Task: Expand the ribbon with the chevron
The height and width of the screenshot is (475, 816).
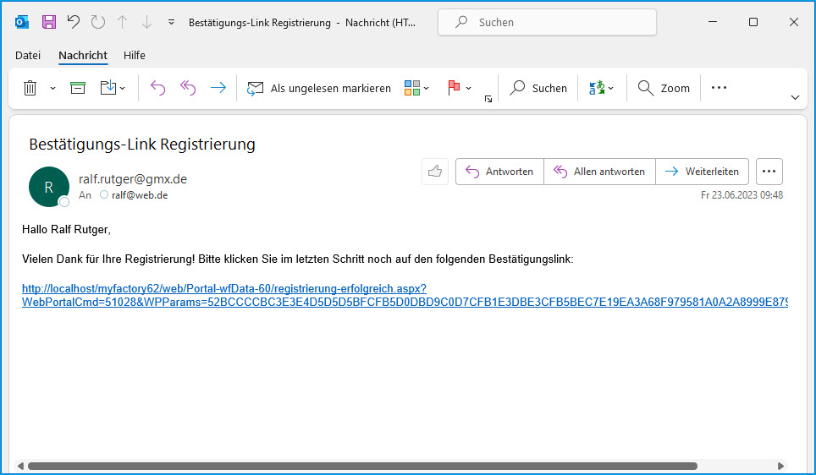Action: point(795,98)
